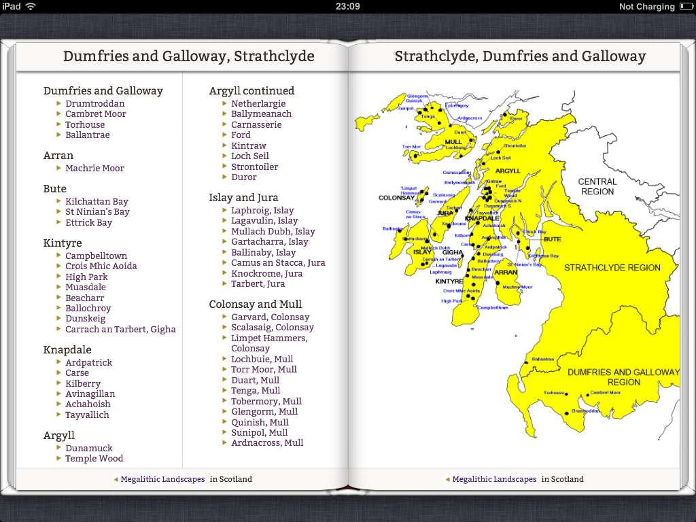Open Kilchattan Bay link
The height and width of the screenshot is (522, 696).
point(97,201)
